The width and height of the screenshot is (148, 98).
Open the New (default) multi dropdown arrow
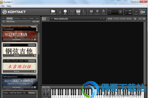click(52, 19)
